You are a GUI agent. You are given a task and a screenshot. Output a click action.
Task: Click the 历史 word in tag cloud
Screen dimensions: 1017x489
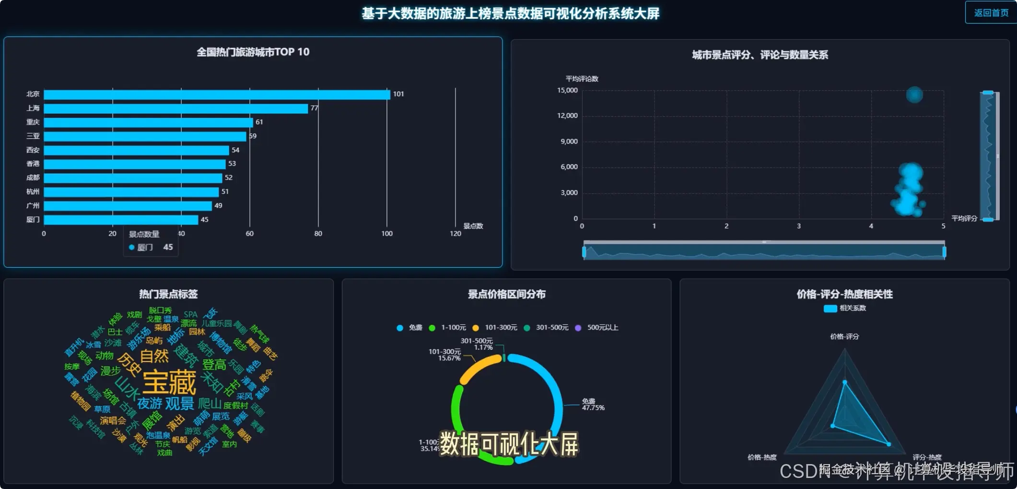click(x=129, y=364)
